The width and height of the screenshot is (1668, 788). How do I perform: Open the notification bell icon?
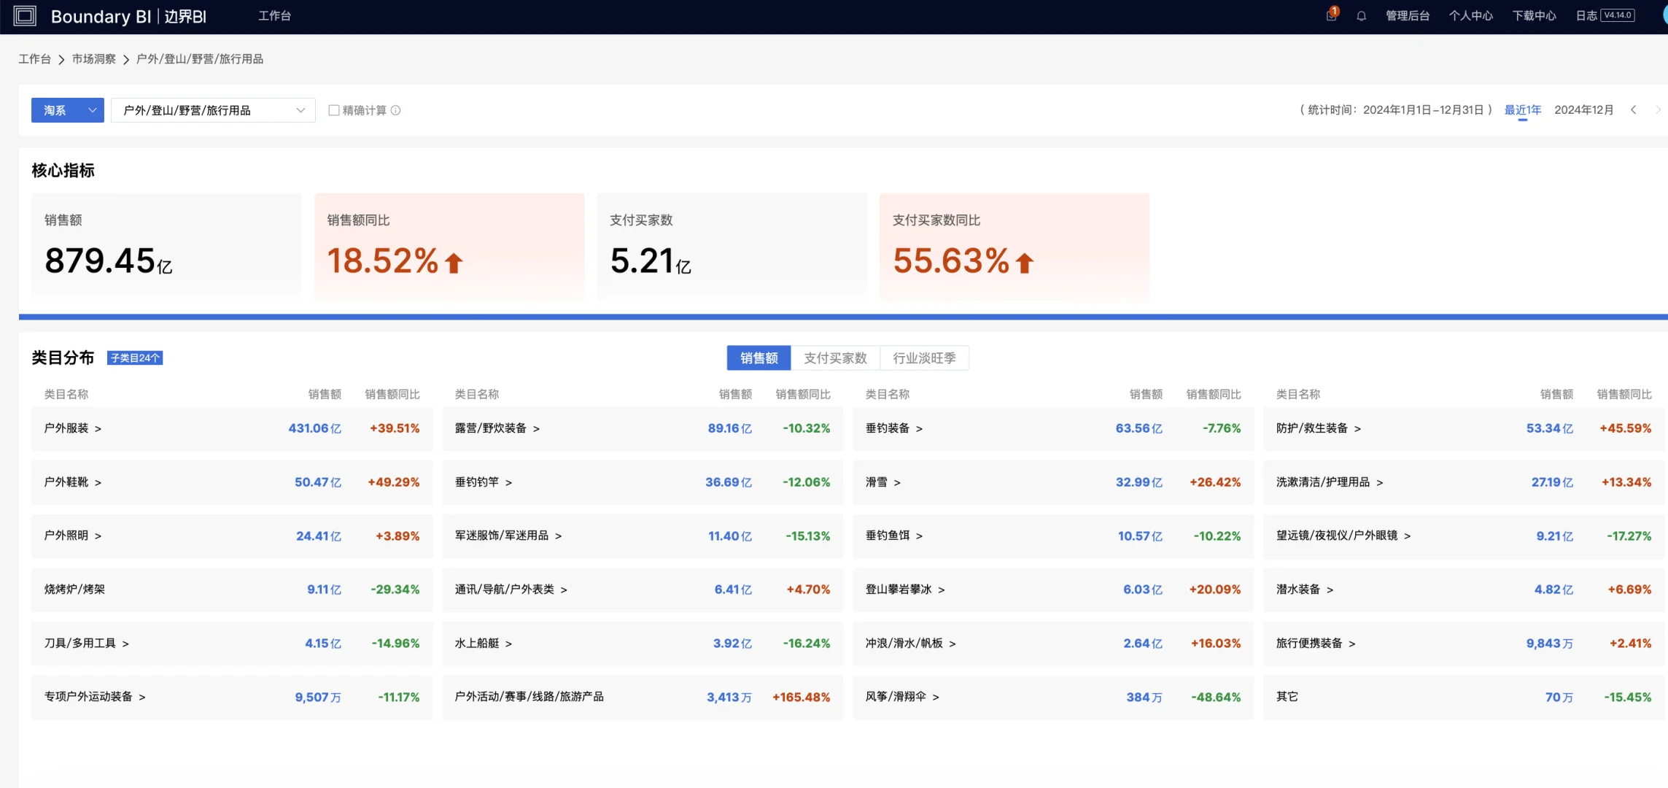point(1361,16)
